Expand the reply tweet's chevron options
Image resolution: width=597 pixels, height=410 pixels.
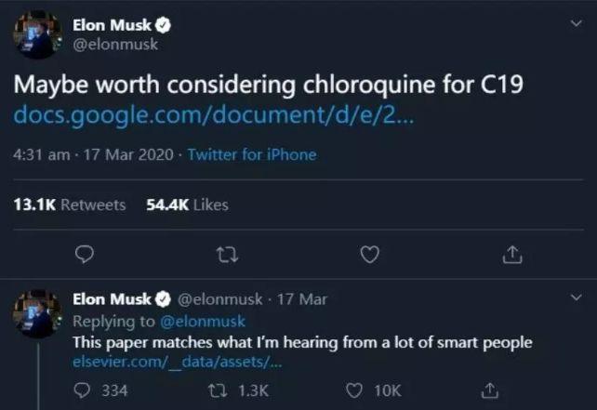tap(577, 297)
